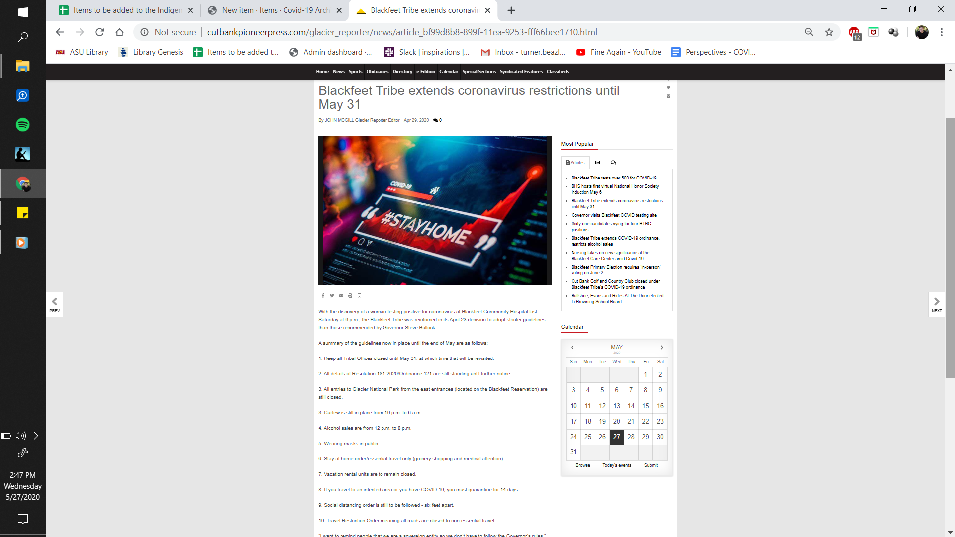Open the comments tab in Most Popular
This screenshot has height=537, width=955.
[x=613, y=163]
